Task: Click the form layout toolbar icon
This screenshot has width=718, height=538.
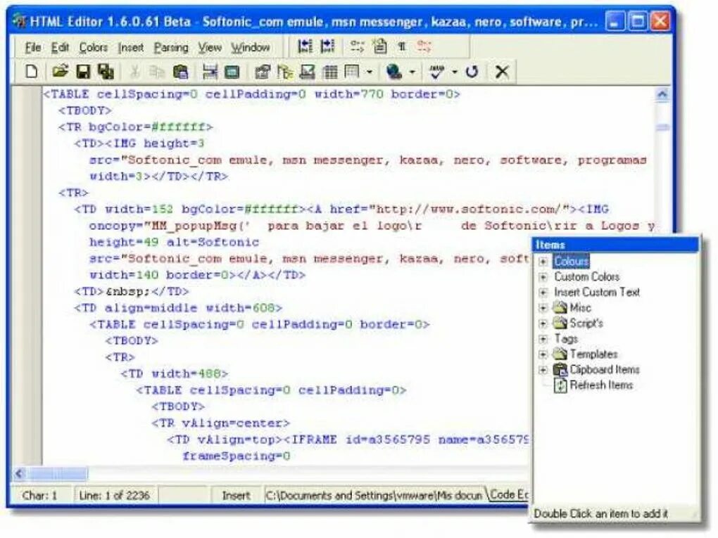Action: (x=352, y=71)
